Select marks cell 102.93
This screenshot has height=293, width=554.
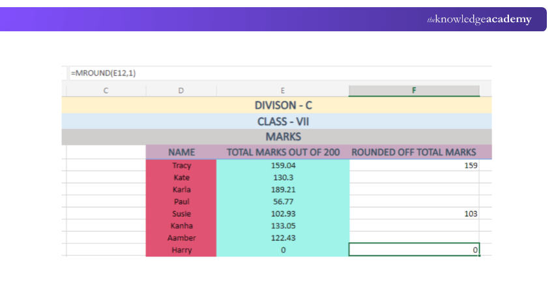283,214
